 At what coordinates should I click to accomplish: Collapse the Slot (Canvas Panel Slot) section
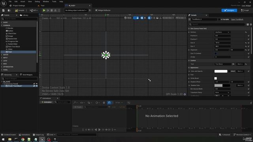pos(189,29)
